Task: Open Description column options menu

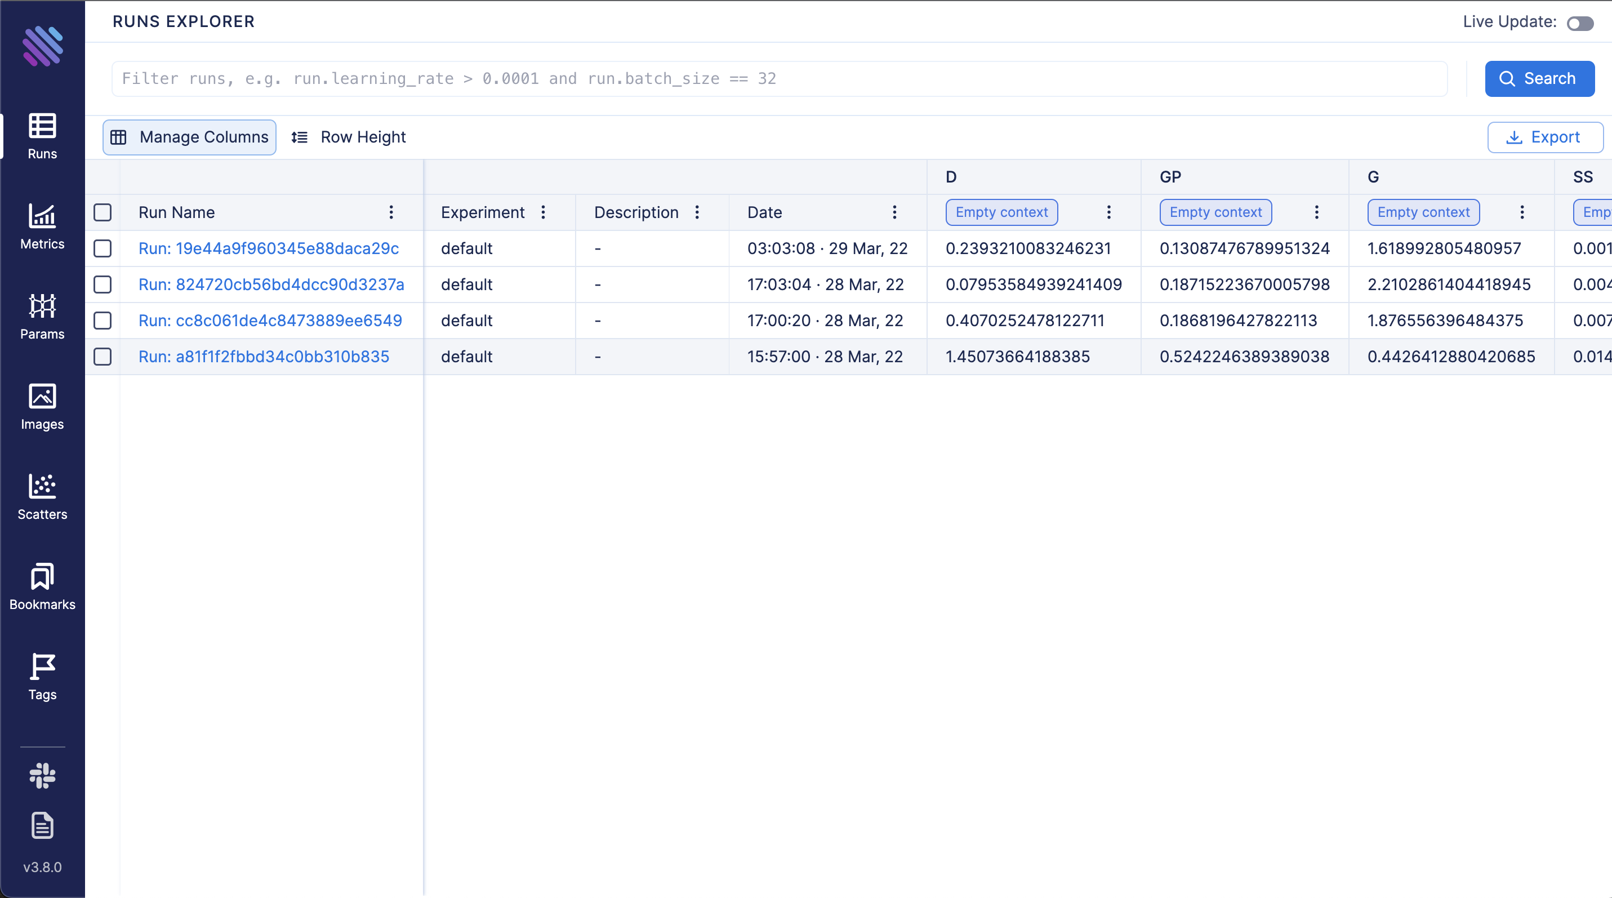Action: (x=697, y=212)
